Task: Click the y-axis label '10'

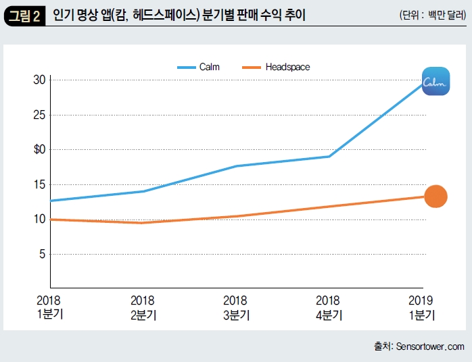Action: click(x=39, y=219)
